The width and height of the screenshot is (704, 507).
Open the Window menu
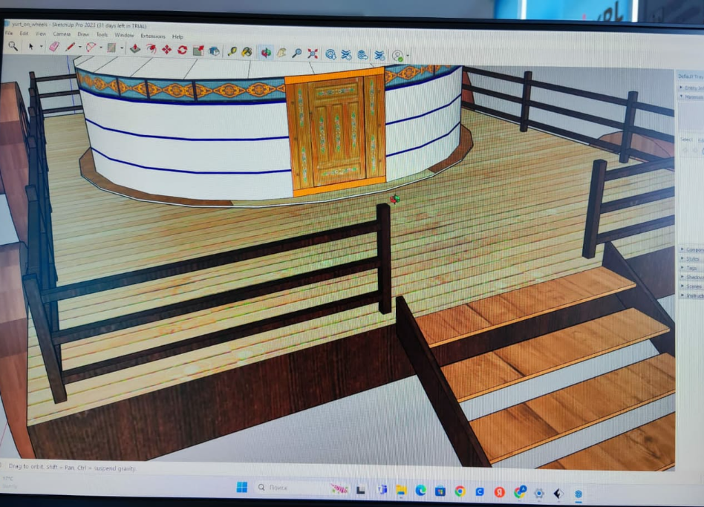coord(124,35)
